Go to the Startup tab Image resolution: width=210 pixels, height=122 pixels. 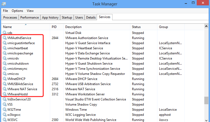tap(67, 18)
